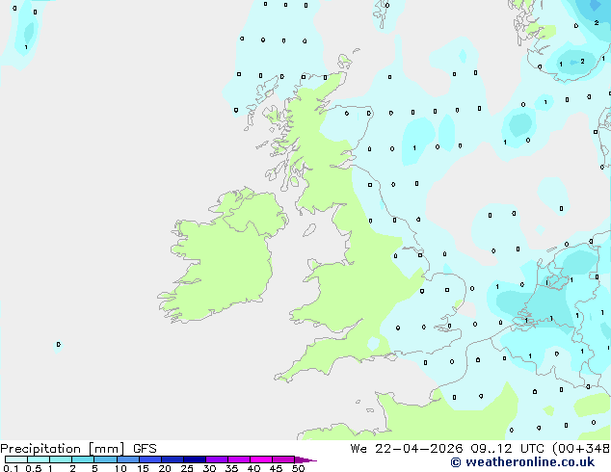611x472 pixels.
Task: Click the legend label '25'
Action: [x=187, y=468]
